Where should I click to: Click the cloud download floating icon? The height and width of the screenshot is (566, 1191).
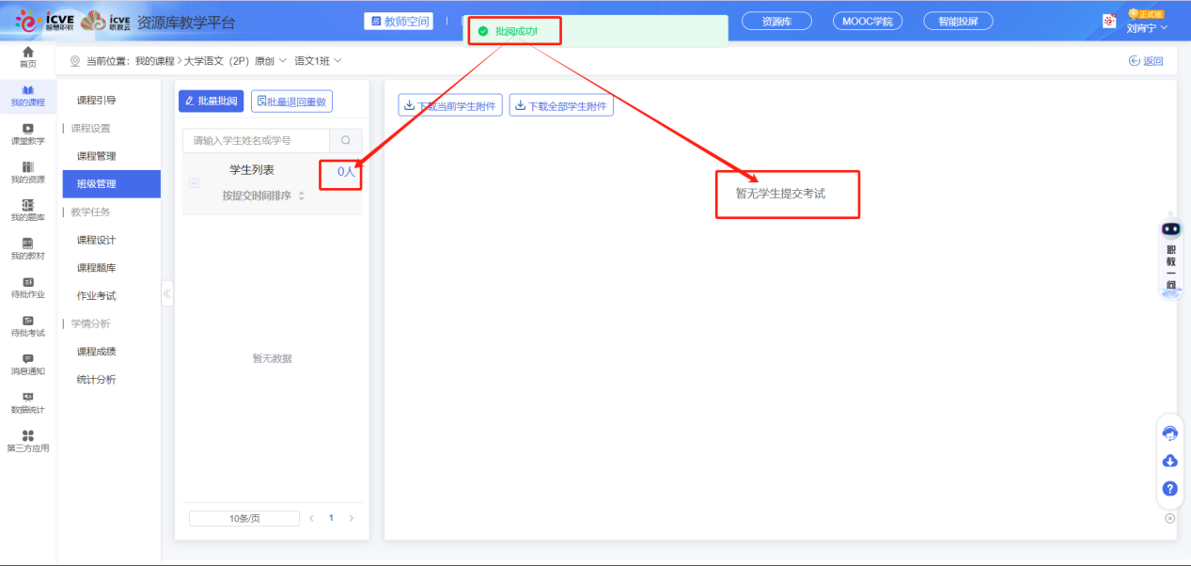tap(1170, 461)
